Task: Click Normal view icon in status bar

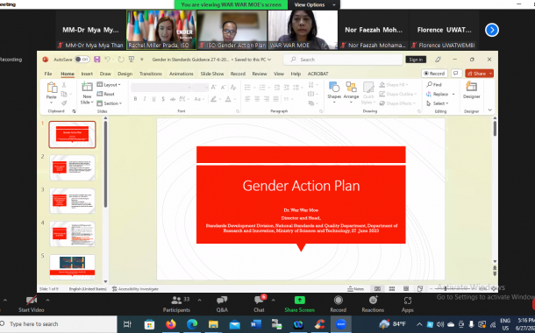Action: pyautogui.click(x=377, y=288)
